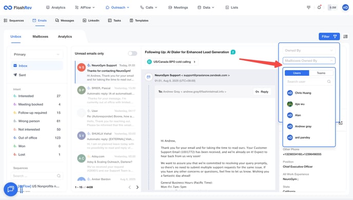Viewport: 353px width, 200px height.
Task: Click the Reply button on the email
Action: [262, 92]
